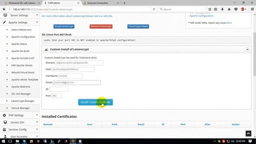Viewport: 256px width, 144px height.
Task: Click the Path input field
Action: 73,69
